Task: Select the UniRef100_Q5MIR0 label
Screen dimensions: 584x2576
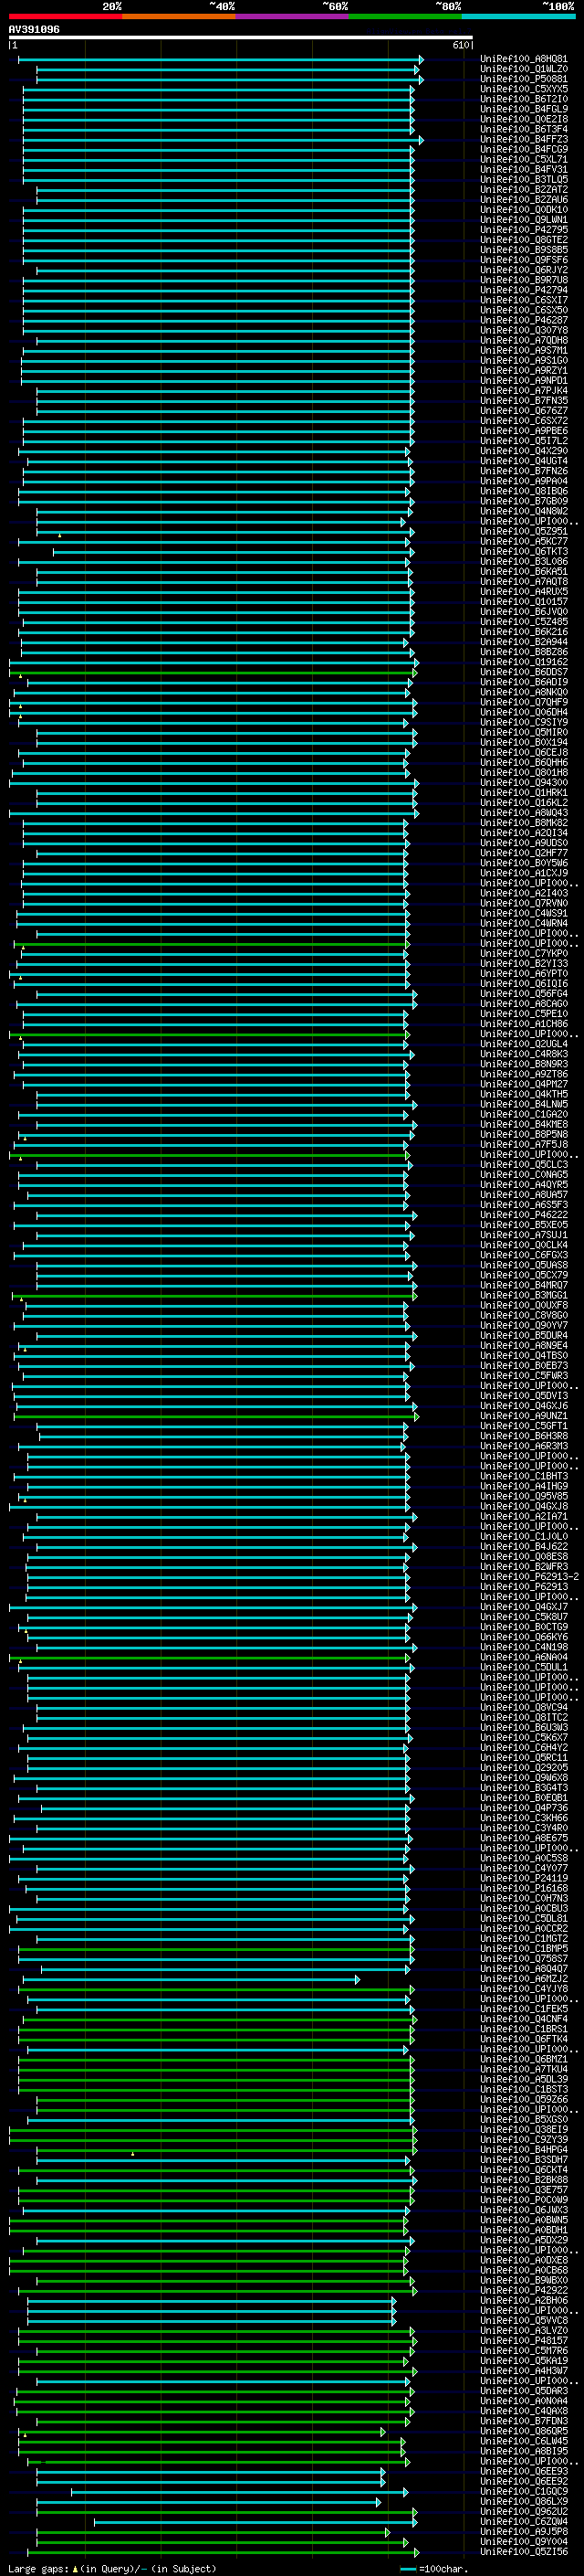Action: 523,732
